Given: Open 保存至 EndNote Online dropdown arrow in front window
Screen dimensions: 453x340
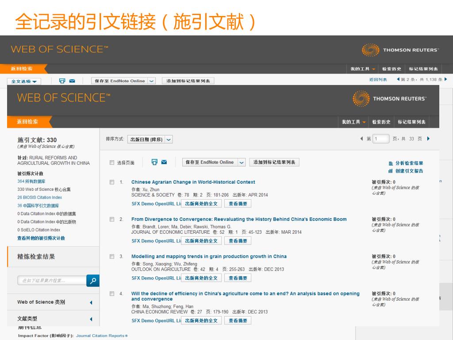Looking at the screenshot, I should click(x=242, y=162).
